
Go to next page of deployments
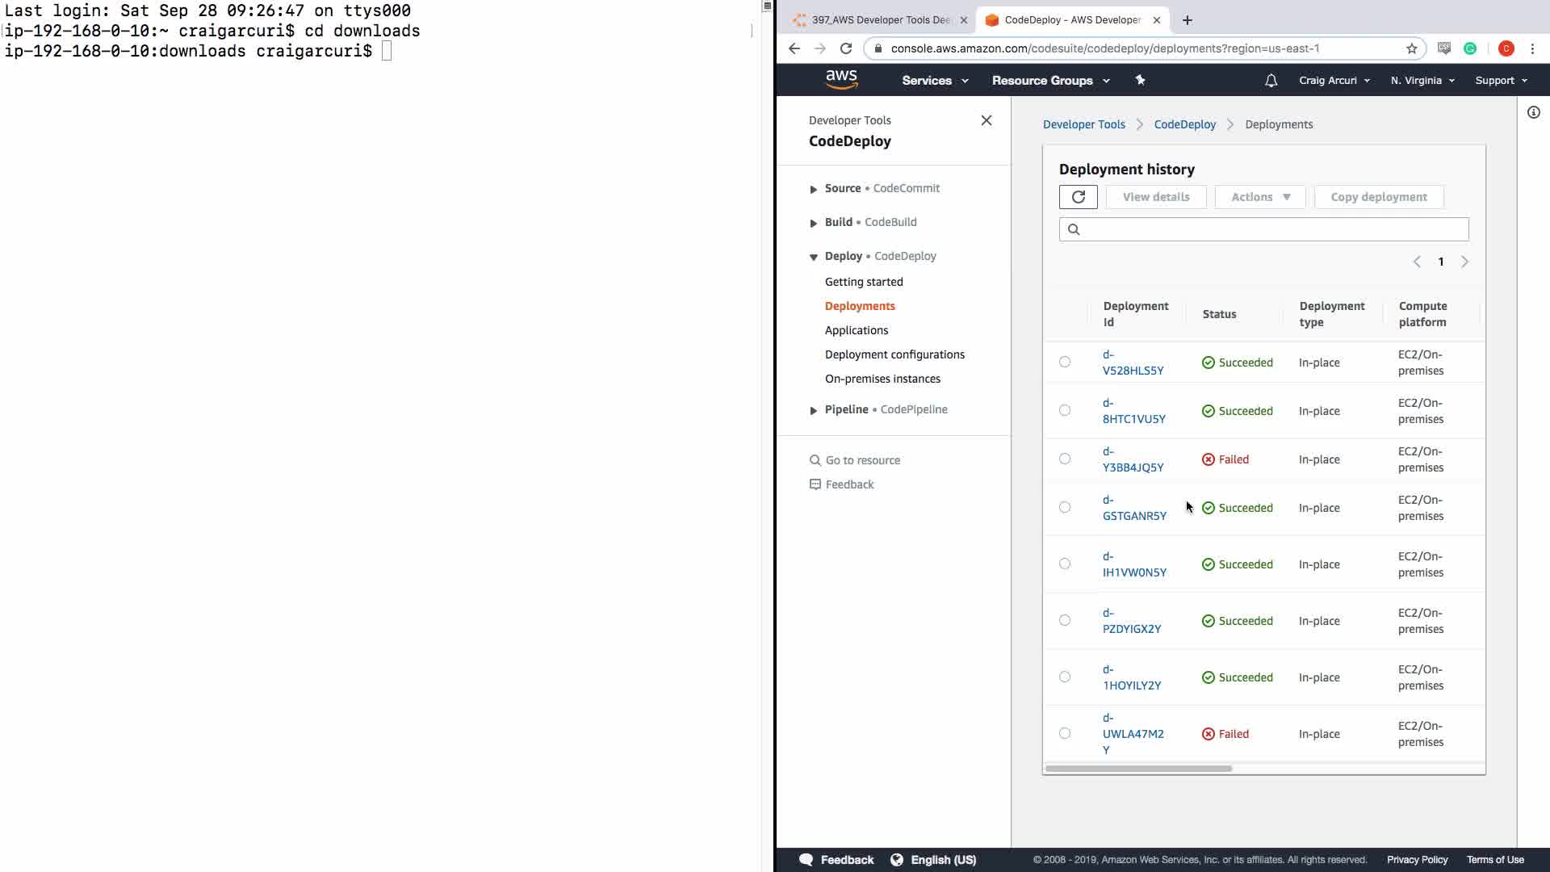[1464, 262]
